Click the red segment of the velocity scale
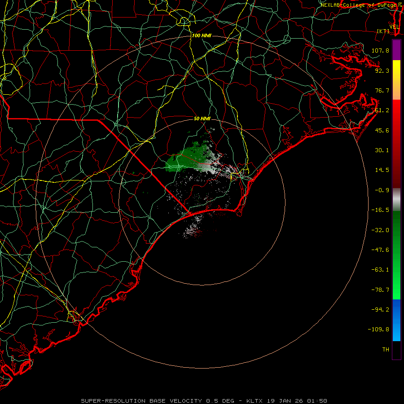Screen dimensions: 404x404 click(x=396, y=144)
